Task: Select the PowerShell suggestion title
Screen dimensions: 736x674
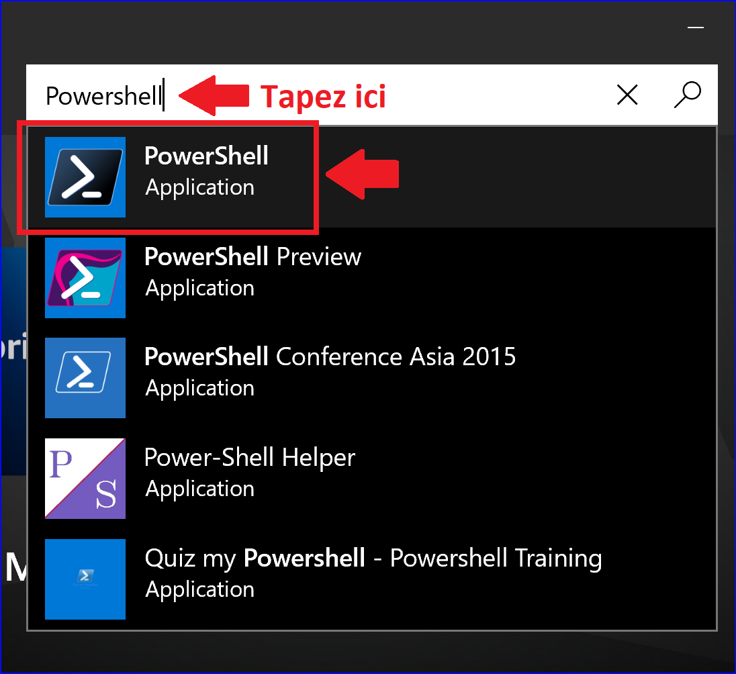Action: (x=206, y=156)
